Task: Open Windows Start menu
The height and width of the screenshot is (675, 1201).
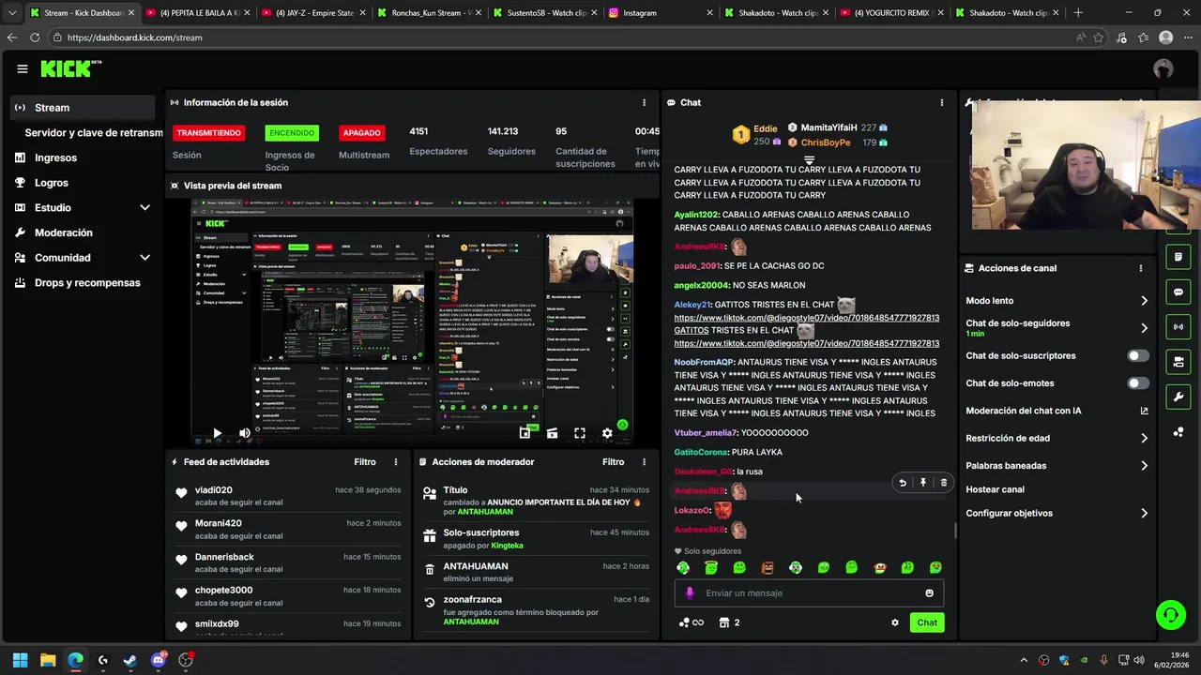Action: coord(20,660)
